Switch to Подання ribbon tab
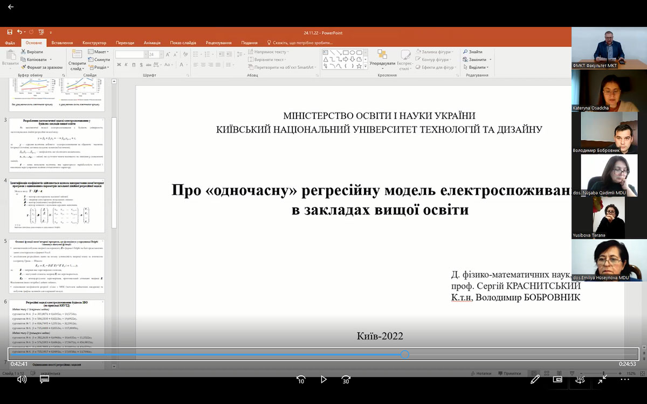647x404 pixels. click(249, 43)
